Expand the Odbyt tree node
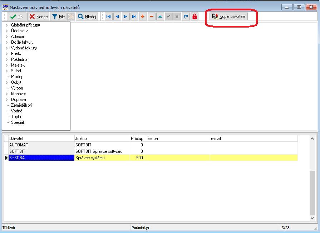This screenshot has height=233, width=320. click(x=6, y=82)
